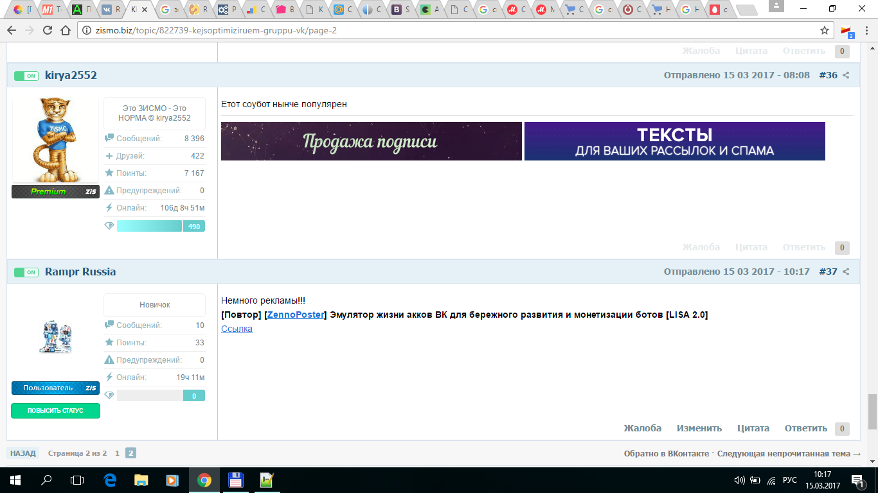Click the vertical page scrollbar thumb

coord(872,411)
